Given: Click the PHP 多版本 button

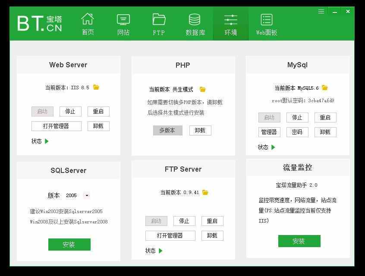Looking at the screenshot, I should click(x=167, y=130).
